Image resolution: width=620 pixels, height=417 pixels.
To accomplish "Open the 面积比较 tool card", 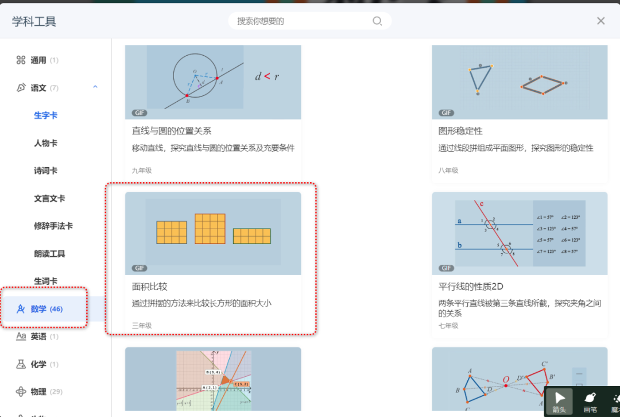I will coord(212,258).
